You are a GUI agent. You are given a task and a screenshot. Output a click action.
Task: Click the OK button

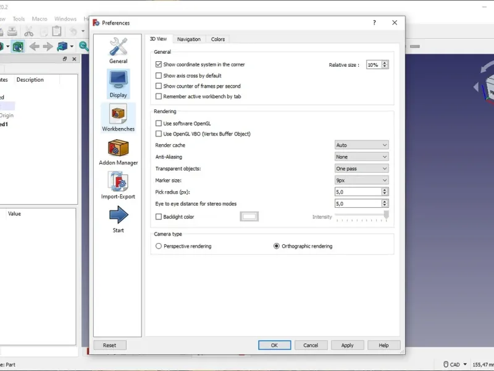(274, 345)
